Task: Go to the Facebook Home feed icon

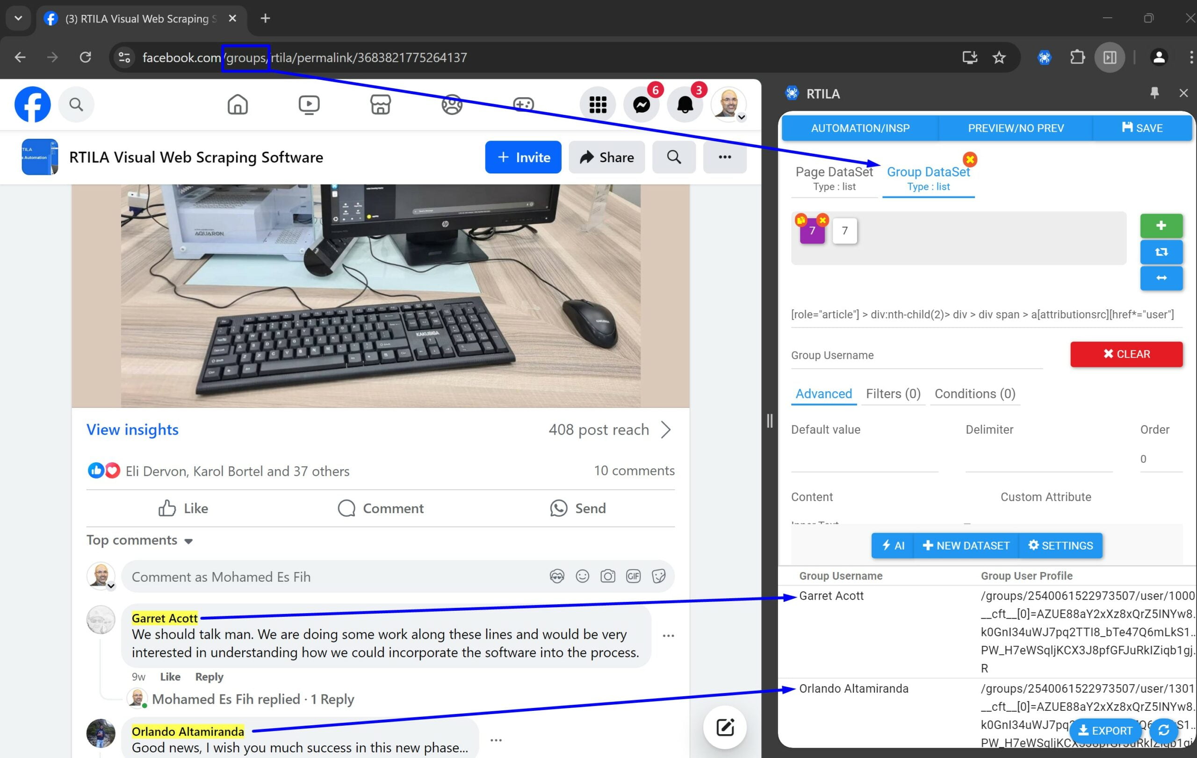Action: (238, 104)
